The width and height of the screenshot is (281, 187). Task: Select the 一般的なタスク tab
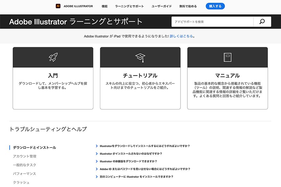(25, 165)
